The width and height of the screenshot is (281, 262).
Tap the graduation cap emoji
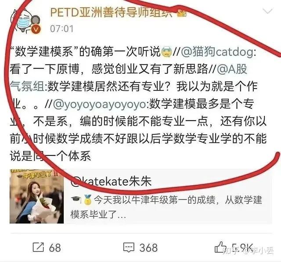point(76,199)
